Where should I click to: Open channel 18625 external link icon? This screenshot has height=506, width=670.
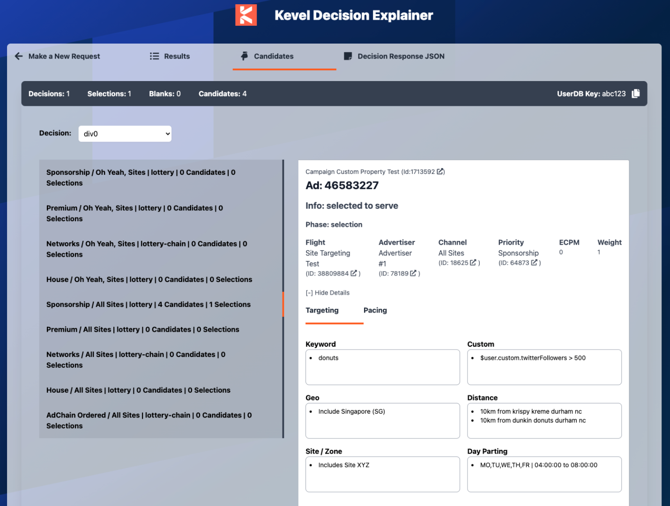tap(473, 262)
